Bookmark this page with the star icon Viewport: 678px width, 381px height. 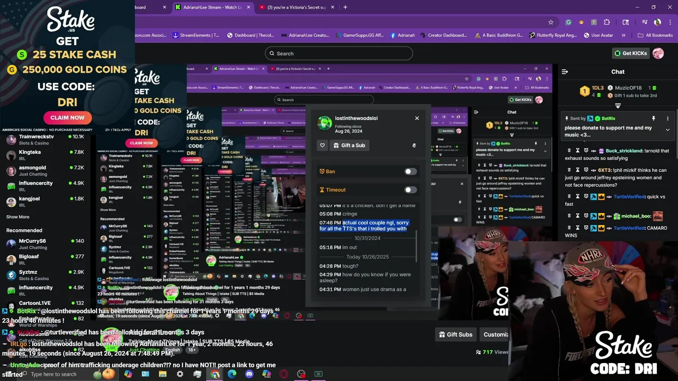coord(551,22)
